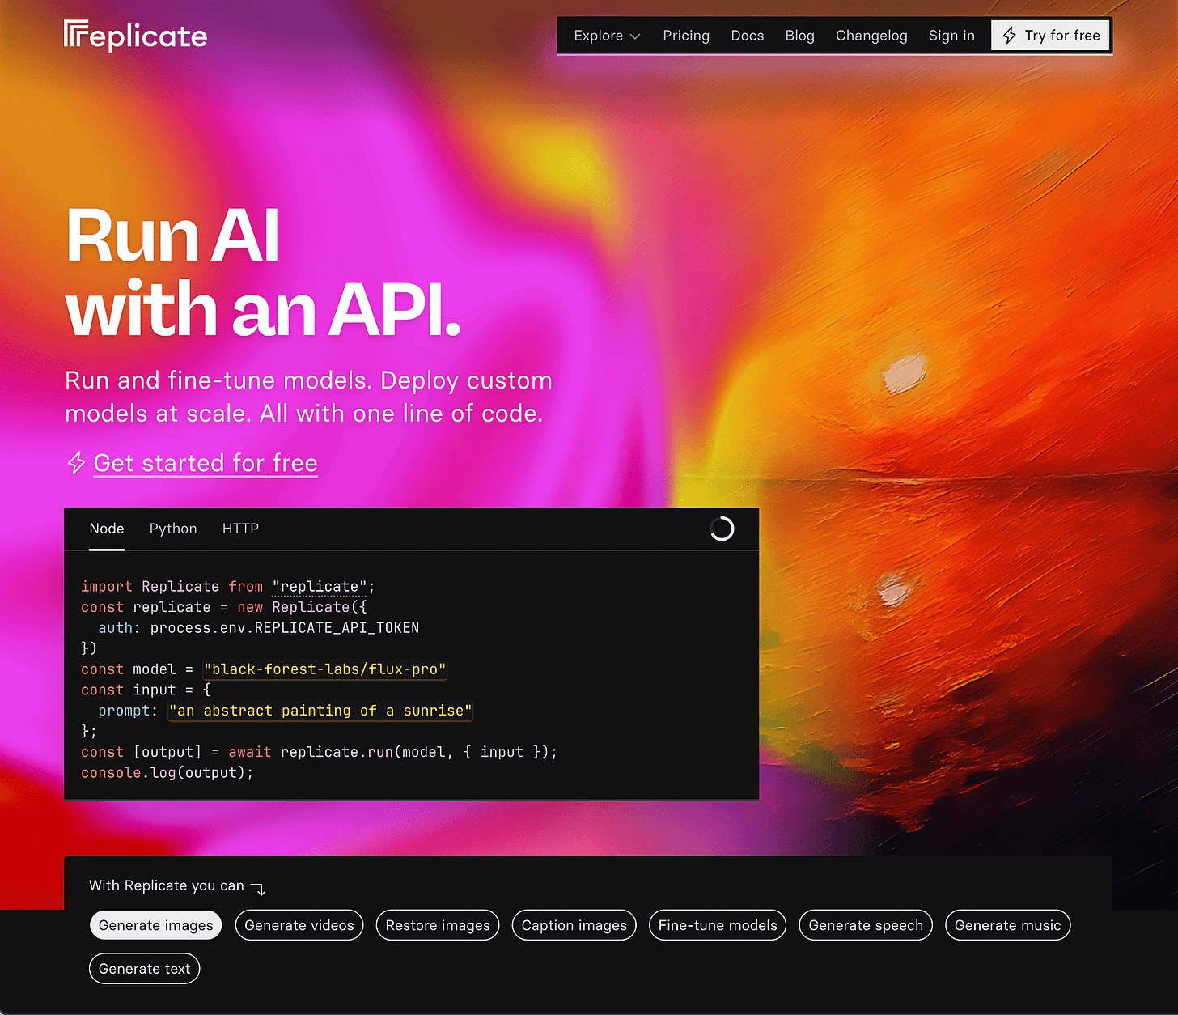Click the "black-forest-labs/flux-pro" model string
This screenshot has height=1015, width=1178.
pyautogui.click(x=324, y=669)
